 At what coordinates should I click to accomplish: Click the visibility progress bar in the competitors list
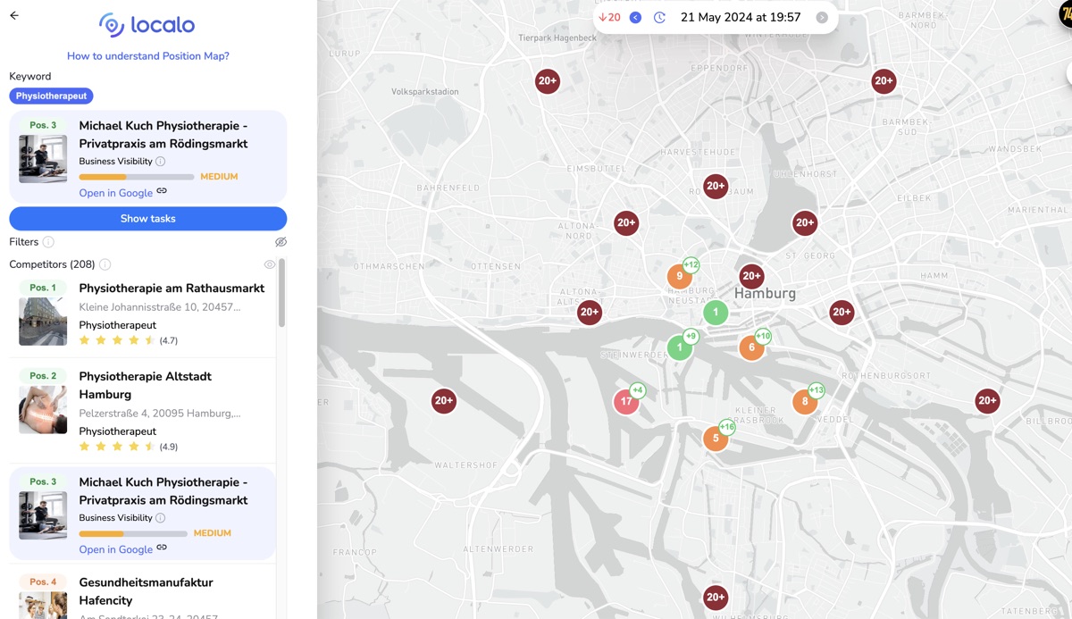(133, 533)
